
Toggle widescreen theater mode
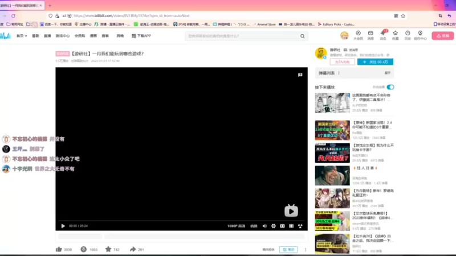tap(282, 226)
